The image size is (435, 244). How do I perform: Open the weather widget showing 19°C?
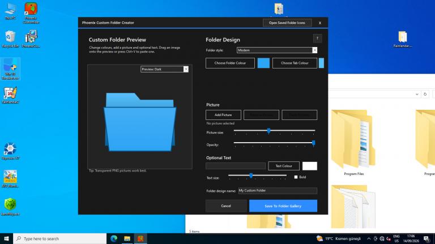click(339, 238)
